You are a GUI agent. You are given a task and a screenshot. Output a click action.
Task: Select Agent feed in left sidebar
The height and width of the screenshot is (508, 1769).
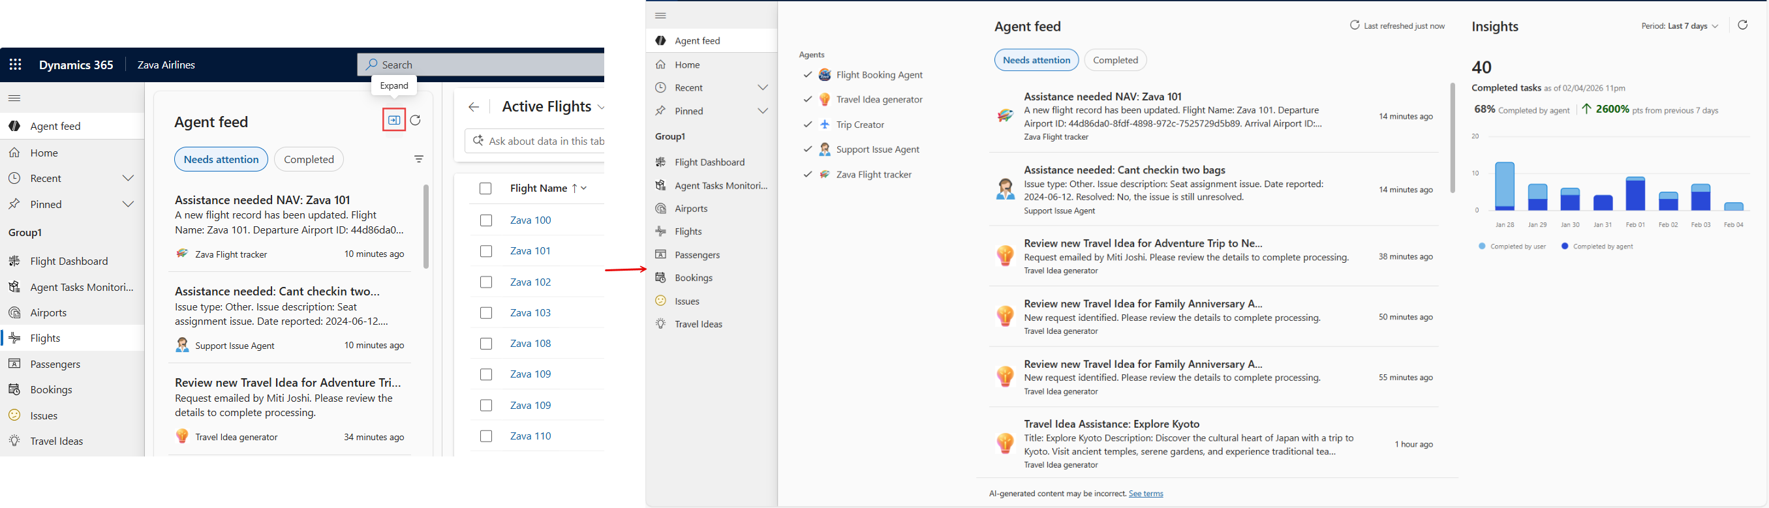tap(72, 126)
